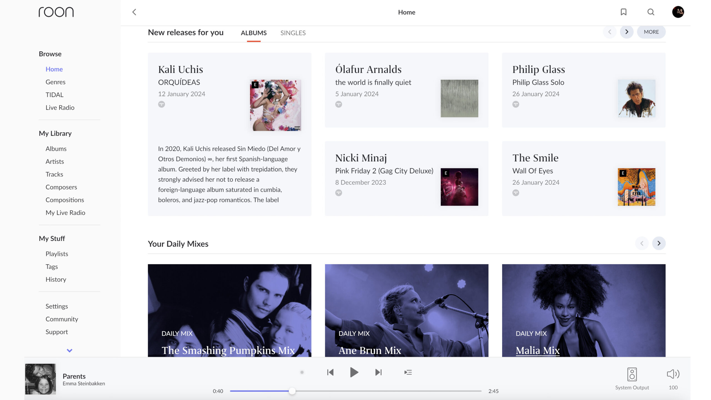This screenshot has width=711, height=400.
Task: Switch to the SINGLES tab
Action: tap(293, 33)
